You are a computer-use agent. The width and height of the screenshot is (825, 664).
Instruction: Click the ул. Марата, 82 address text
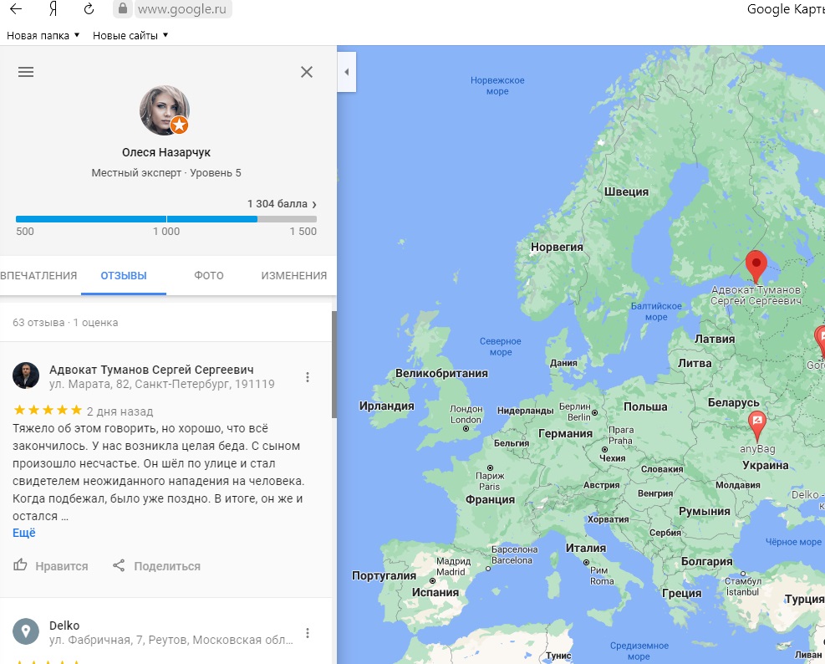162,384
